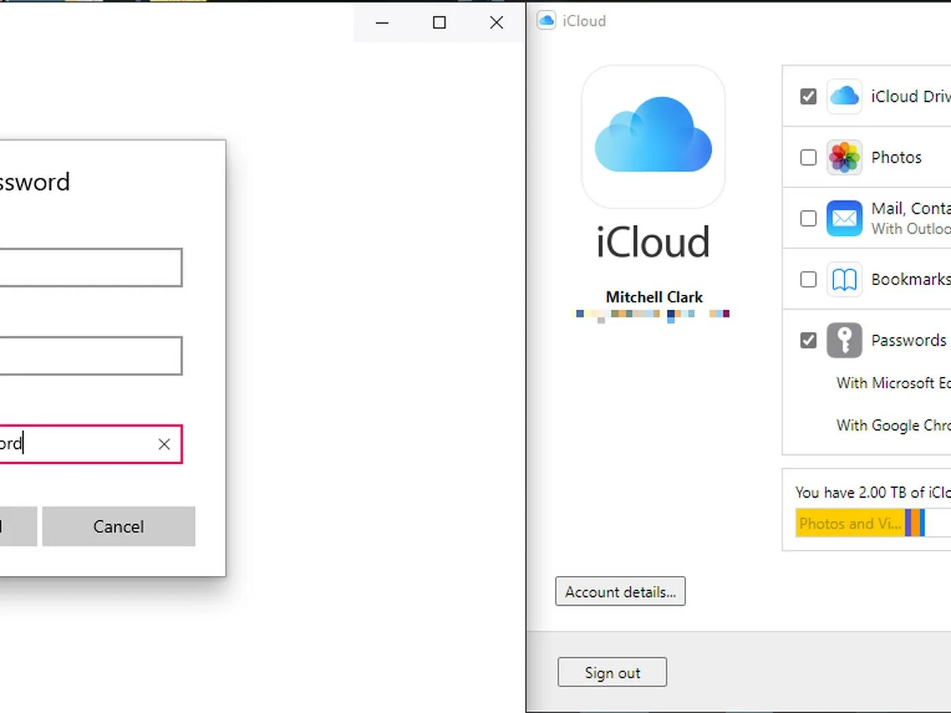
Task: Click the 'With Outlook' subtitle text
Action: (911, 229)
